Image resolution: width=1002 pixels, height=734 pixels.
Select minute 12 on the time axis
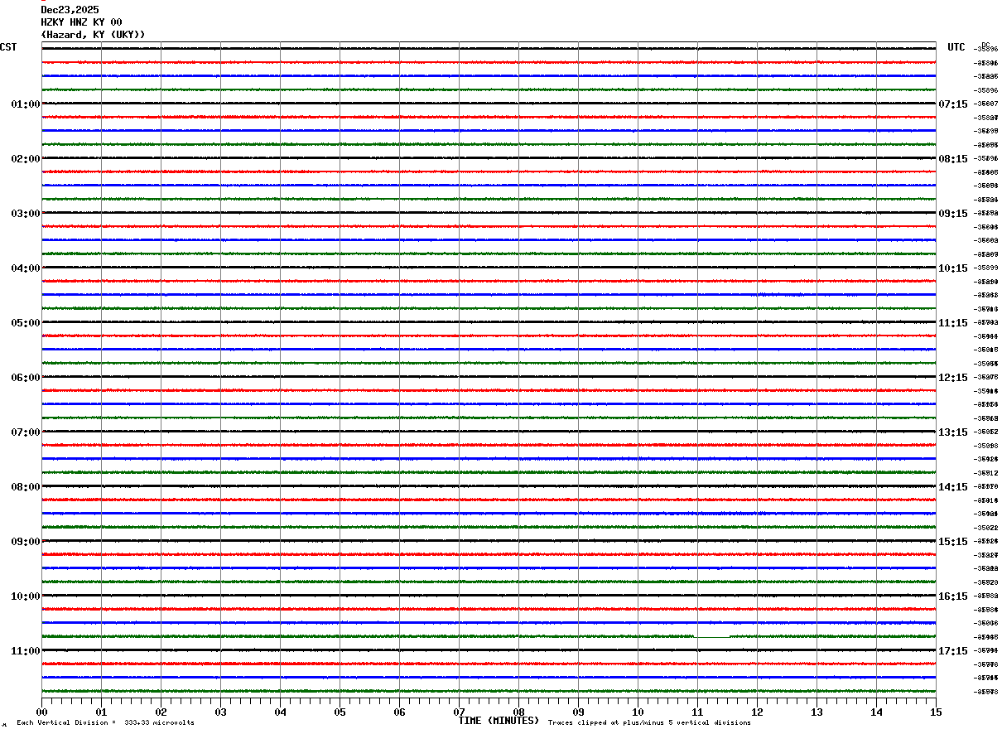click(757, 712)
